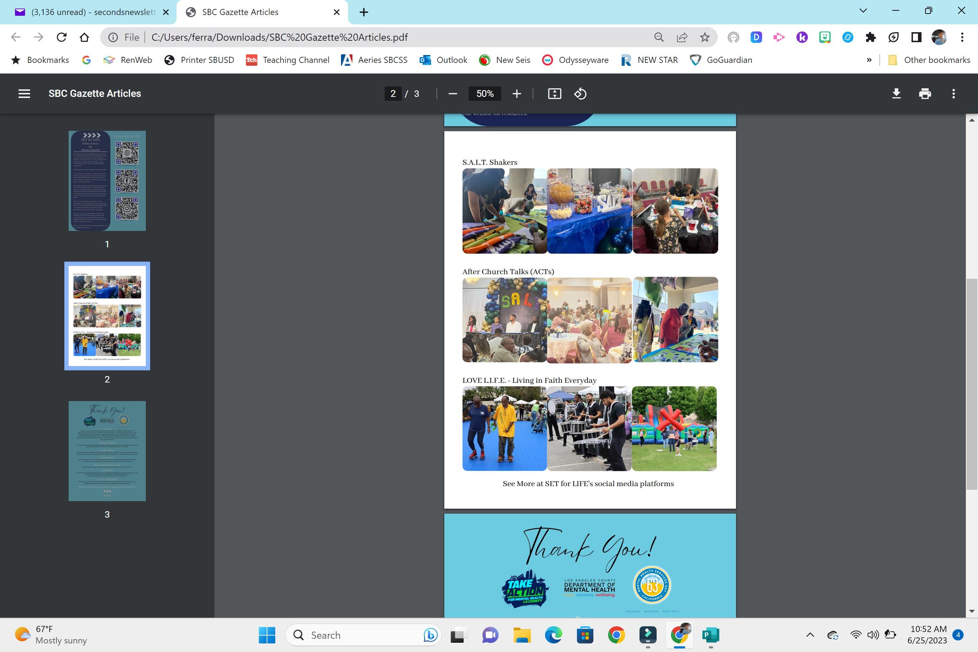The width and height of the screenshot is (978, 652).
Task: Open the tab search dropdown arrow
Action: [863, 11]
